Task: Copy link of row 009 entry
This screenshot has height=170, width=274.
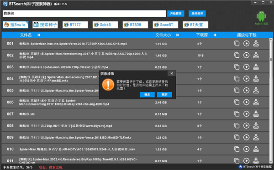Action: (237, 137)
